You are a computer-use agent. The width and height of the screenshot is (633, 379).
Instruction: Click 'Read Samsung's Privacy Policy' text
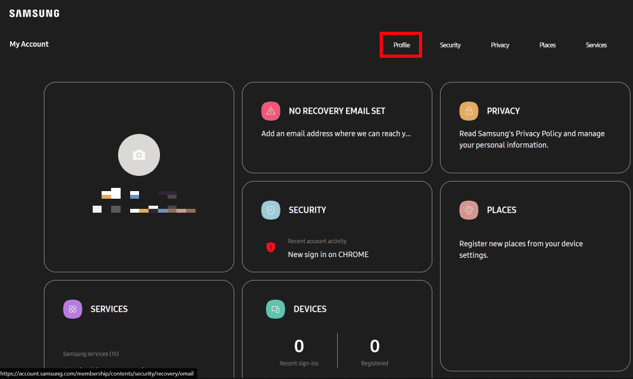coord(531,139)
